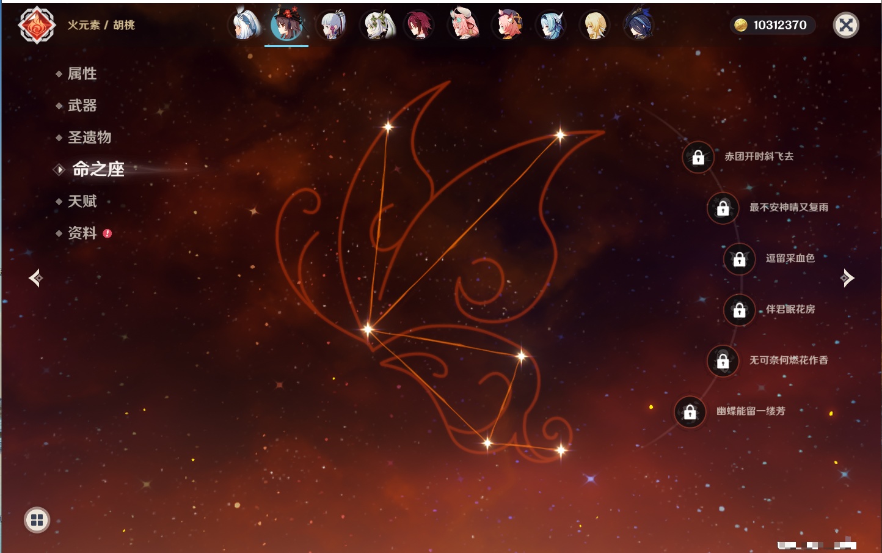Open the 武器 weapon page
The height and width of the screenshot is (553, 882).
(82, 106)
